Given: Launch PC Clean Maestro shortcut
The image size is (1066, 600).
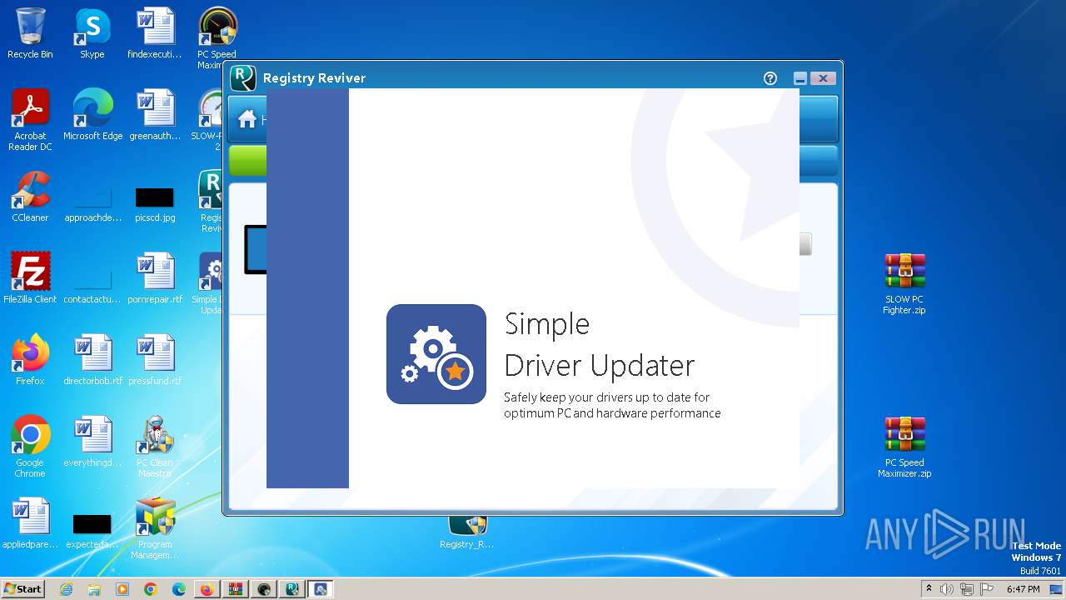Looking at the screenshot, I should [x=155, y=447].
